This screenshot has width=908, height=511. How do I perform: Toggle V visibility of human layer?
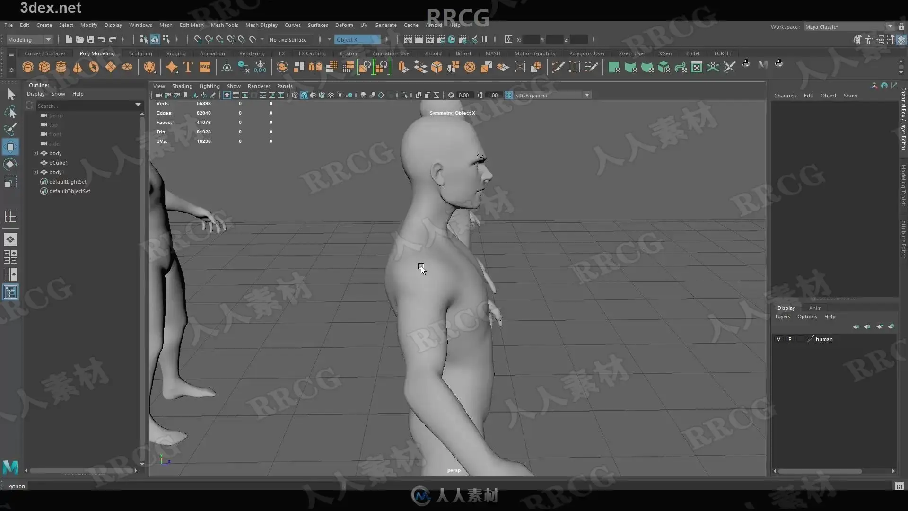tap(778, 339)
